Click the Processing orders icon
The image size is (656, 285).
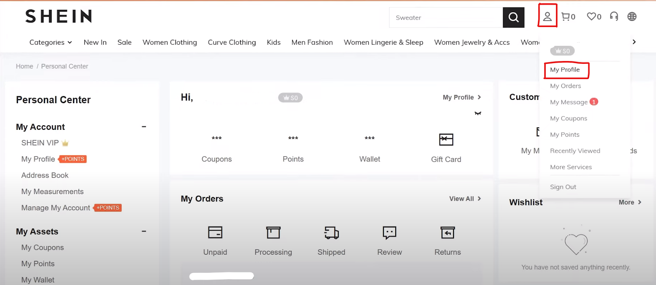click(x=273, y=233)
